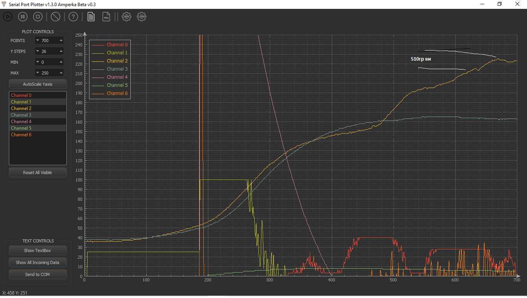Clear the plot with the crossed-circle icon
527x298 pixels.
(x=56, y=17)
